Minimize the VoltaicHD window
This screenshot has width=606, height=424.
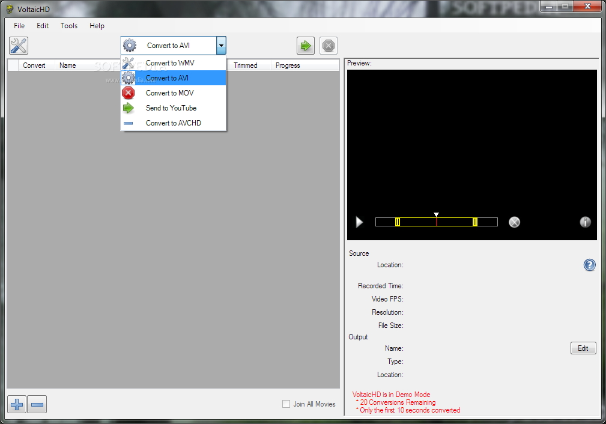(x=548, y=7)
